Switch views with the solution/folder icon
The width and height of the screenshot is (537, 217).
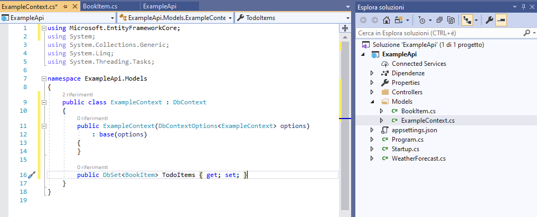[x=398, y=20]
